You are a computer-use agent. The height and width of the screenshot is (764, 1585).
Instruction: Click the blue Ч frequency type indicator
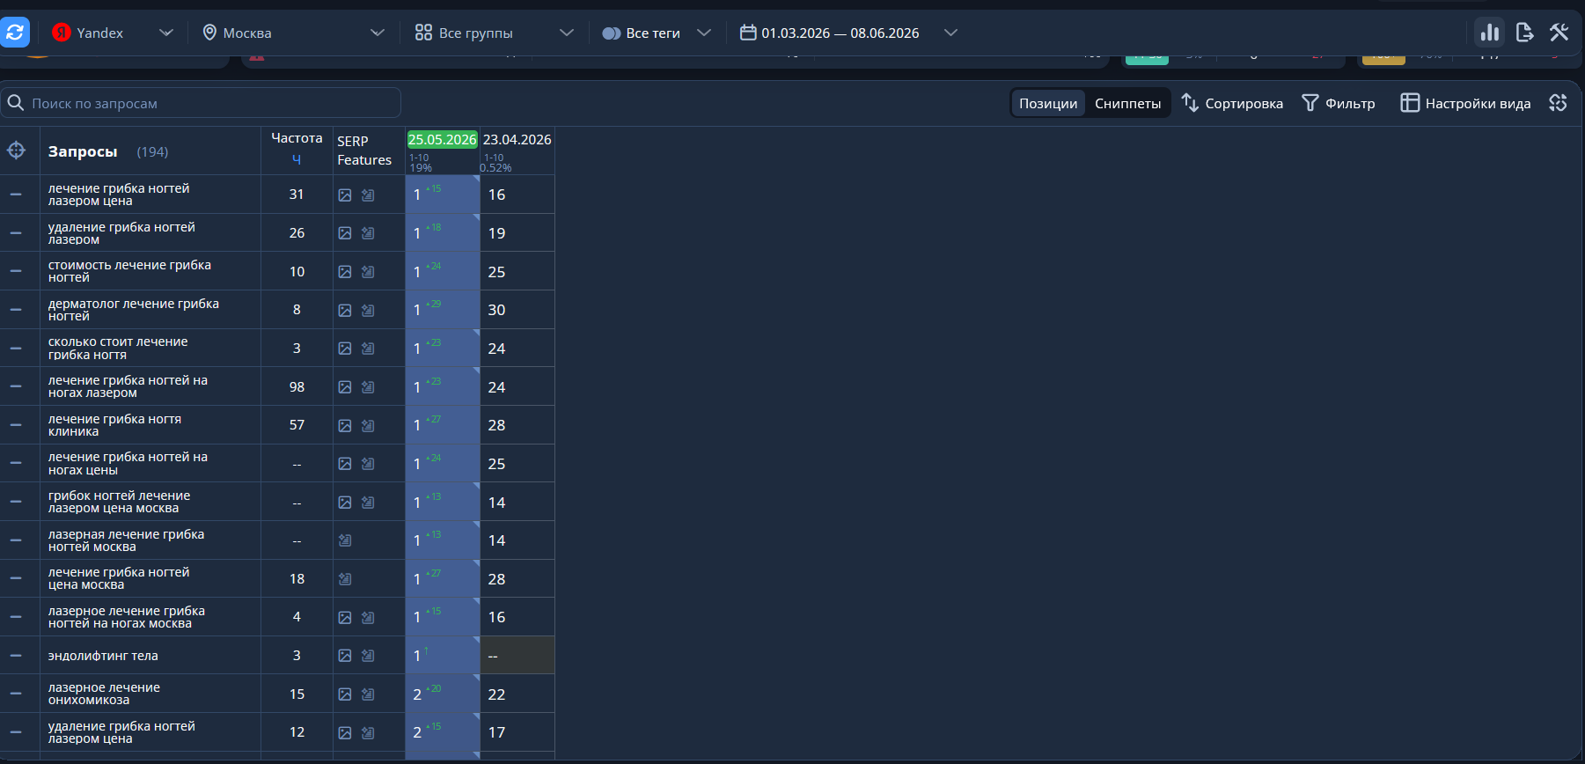point(297,159)
